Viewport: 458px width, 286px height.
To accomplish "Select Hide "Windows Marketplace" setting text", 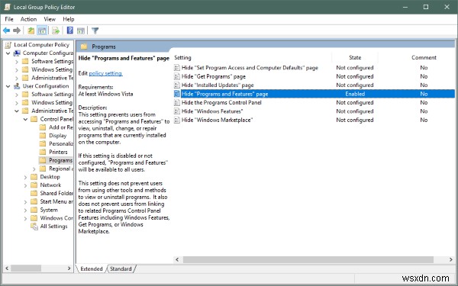I will 217,120.
